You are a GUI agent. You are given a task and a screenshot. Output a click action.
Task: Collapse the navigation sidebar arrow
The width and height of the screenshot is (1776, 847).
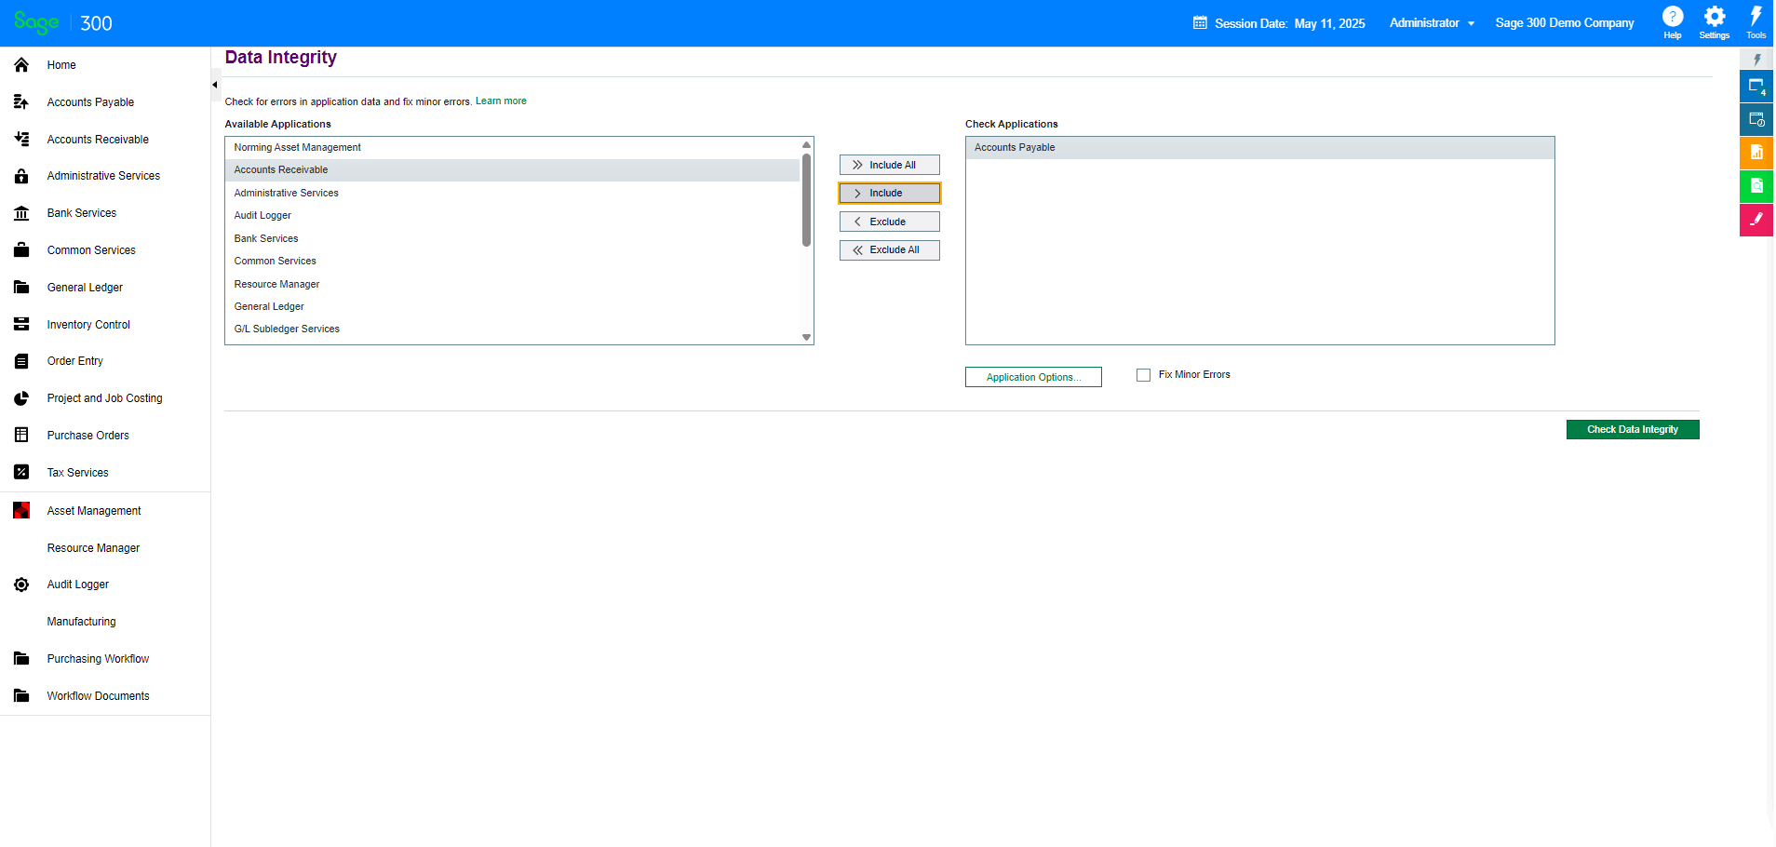(215, 85)
